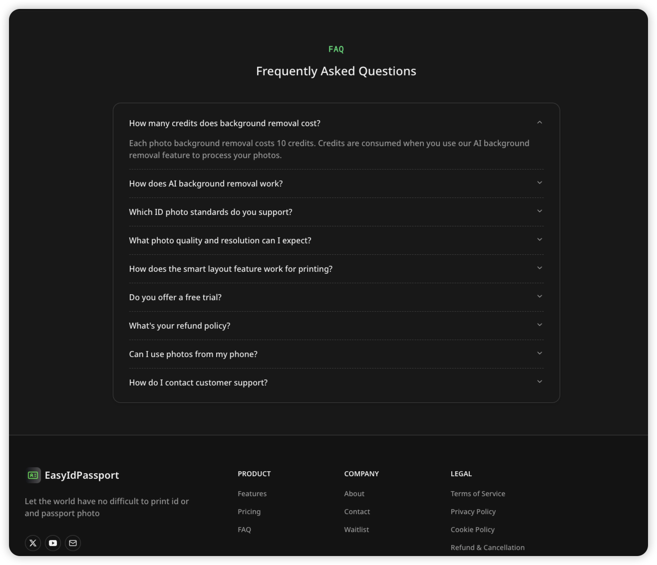Open the X (Twitter) social icon
Image resolution: width=657 pixels, height=565 pixels.
pyautogui.click(x=33, y=543)
